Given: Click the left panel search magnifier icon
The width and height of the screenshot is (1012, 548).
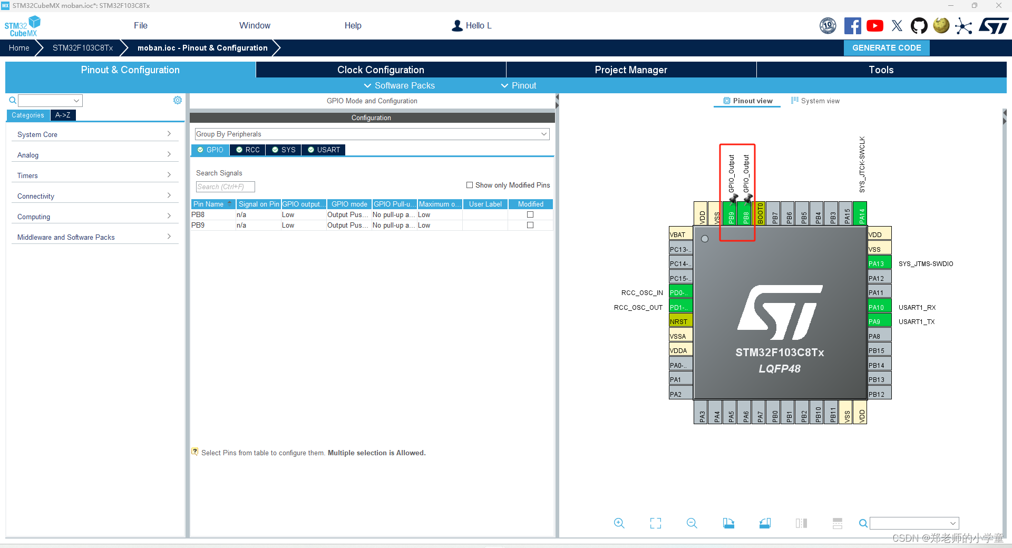Looking at the screenshot, I should (x=13, y=100).
